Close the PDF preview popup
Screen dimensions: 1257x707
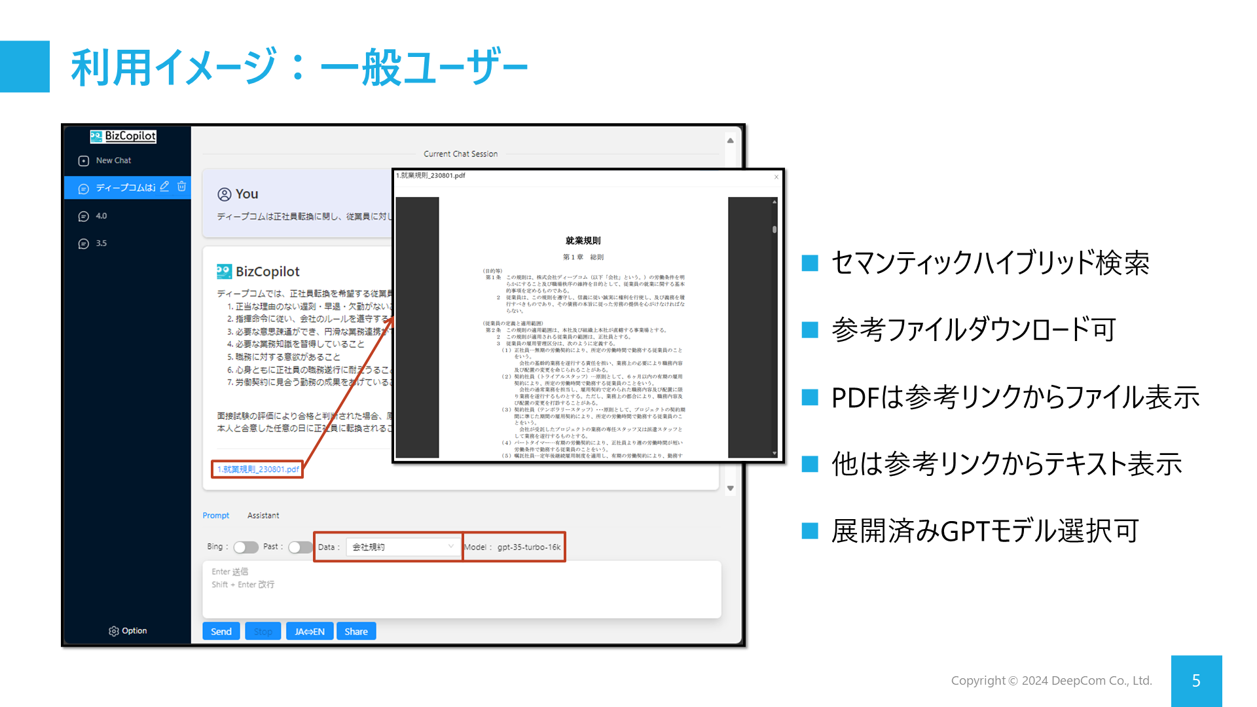point(776,177)
